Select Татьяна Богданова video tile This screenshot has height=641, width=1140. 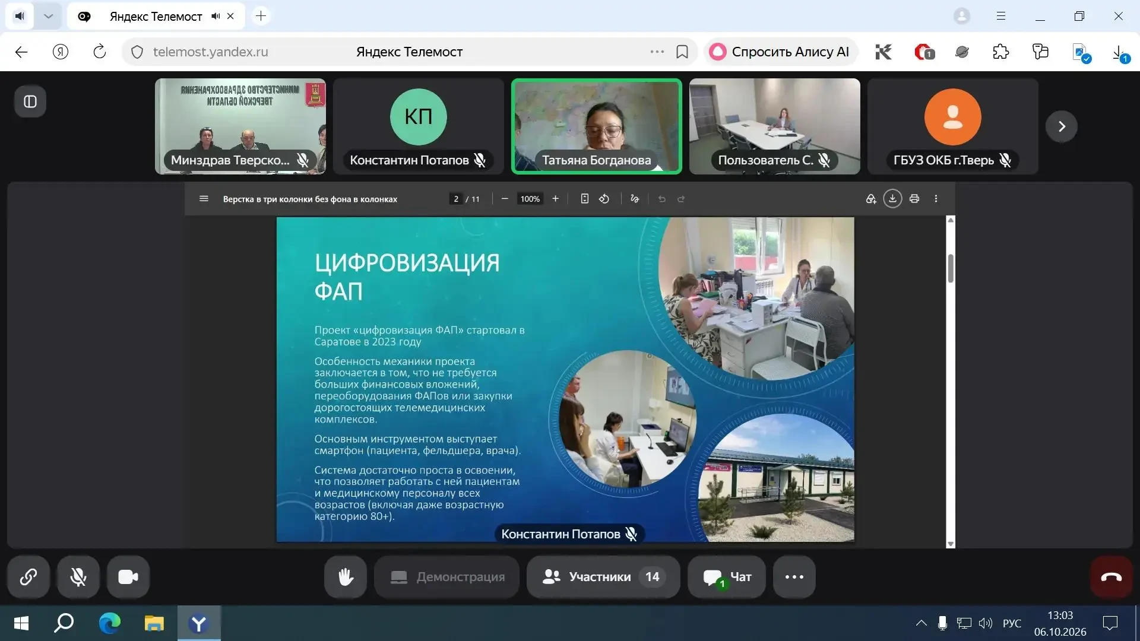click(597, 126)
